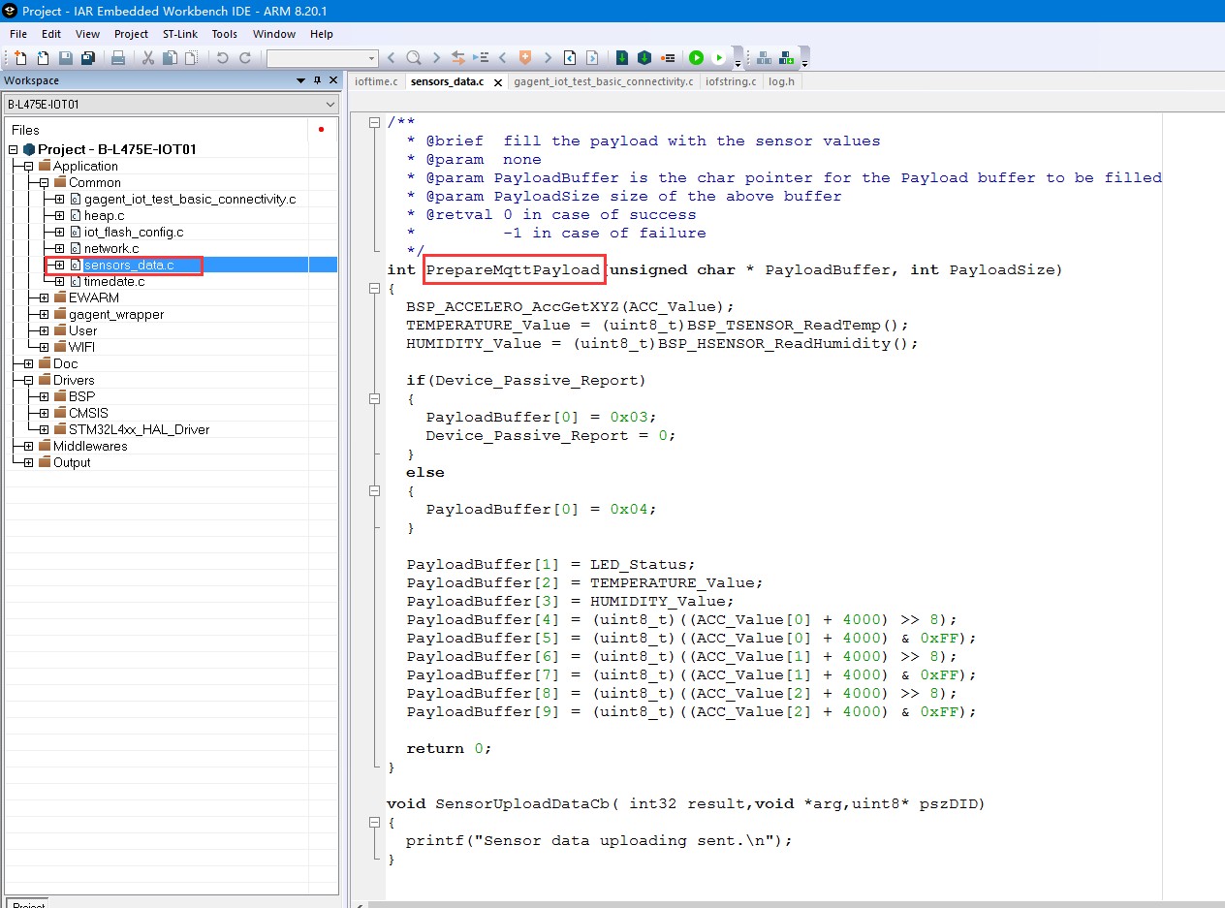This screenshot has width=1225, height=908.
Task: Click the Find magnifier icon
Action: coord(413,58)
